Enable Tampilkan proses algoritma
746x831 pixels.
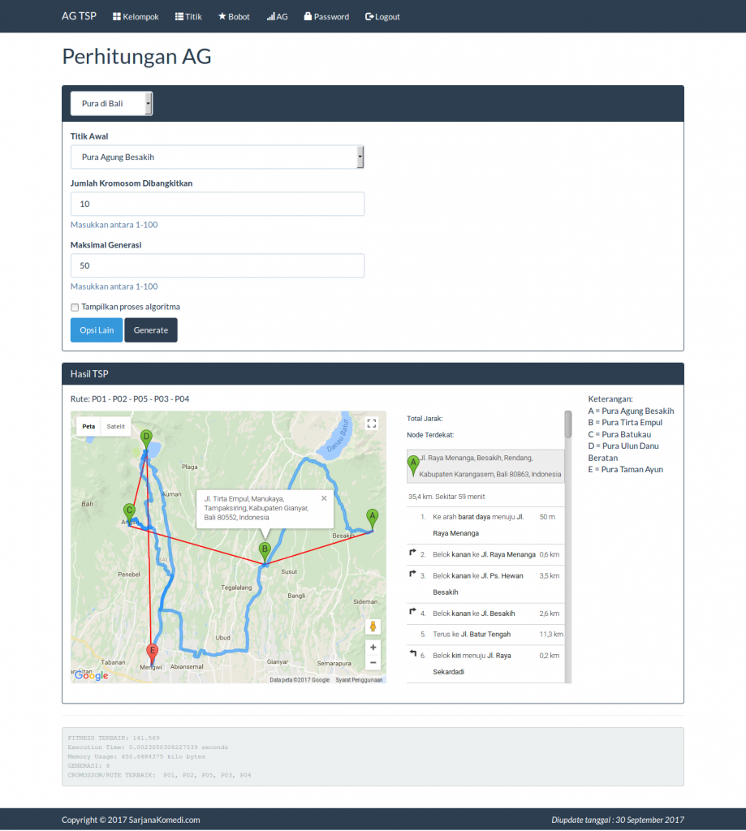pyautogui.click(x=75, y=307)
